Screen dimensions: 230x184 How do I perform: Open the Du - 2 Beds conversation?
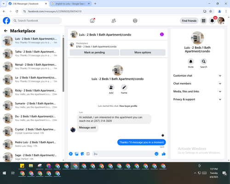pos(31,118)
